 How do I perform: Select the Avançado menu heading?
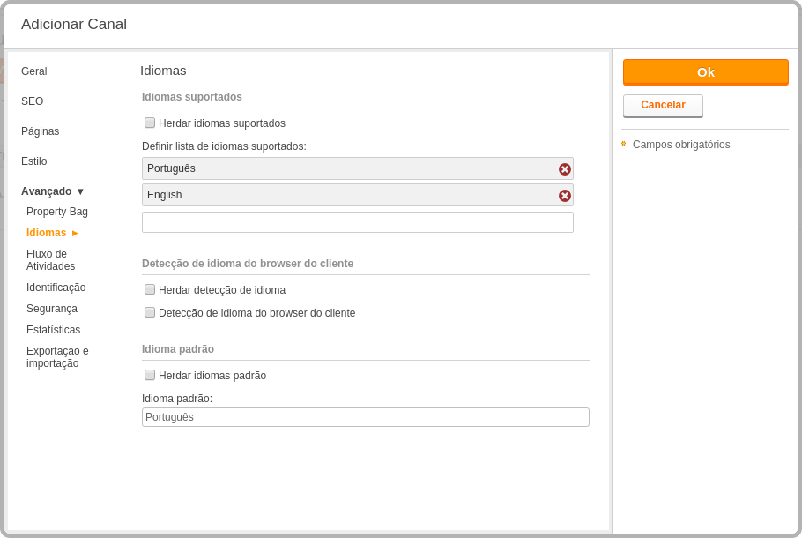pyautogui.click(x=47, y=191)
